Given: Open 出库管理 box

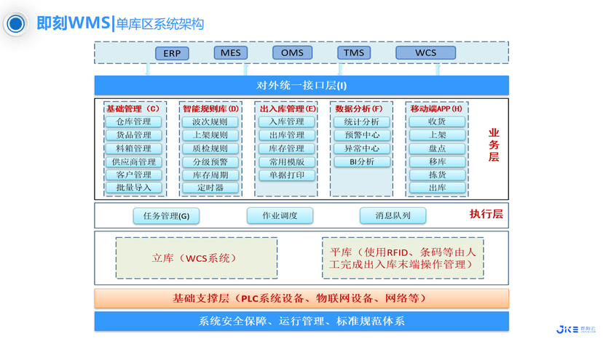Looking at the screenshot, I should click(x=286, y=135).
